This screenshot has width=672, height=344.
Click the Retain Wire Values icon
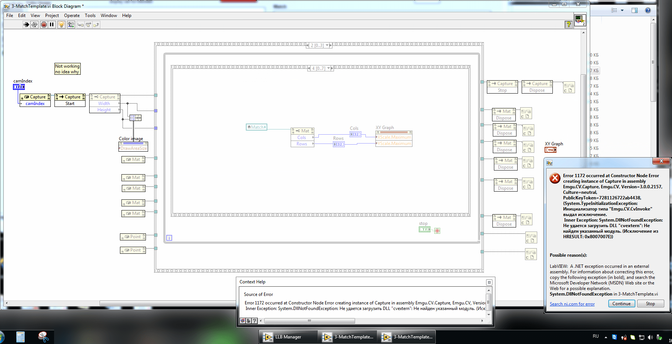[71, 24]
